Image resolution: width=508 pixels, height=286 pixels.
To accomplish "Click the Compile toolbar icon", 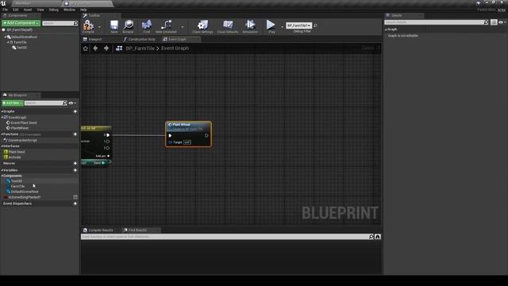I will [x=88, y=26].
